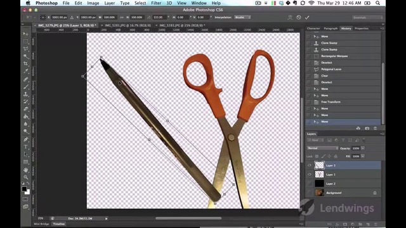Open the Layer menu
Viewport: 406px width, 228px height.
(110, 3)
